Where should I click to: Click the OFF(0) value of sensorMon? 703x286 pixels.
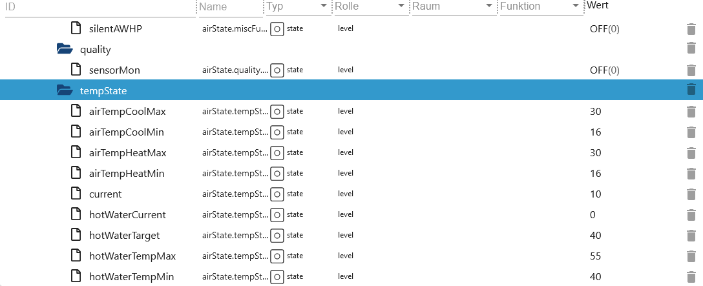click(605, 70)
